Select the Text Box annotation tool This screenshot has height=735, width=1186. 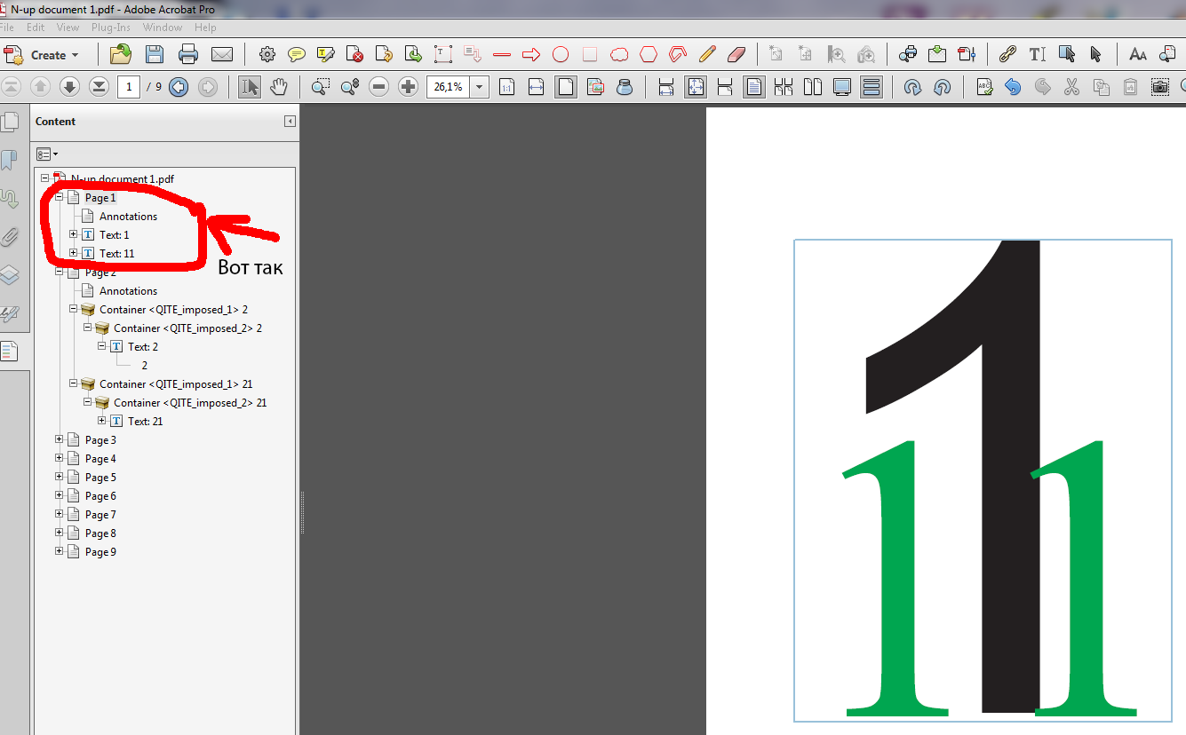coord(443,54)
